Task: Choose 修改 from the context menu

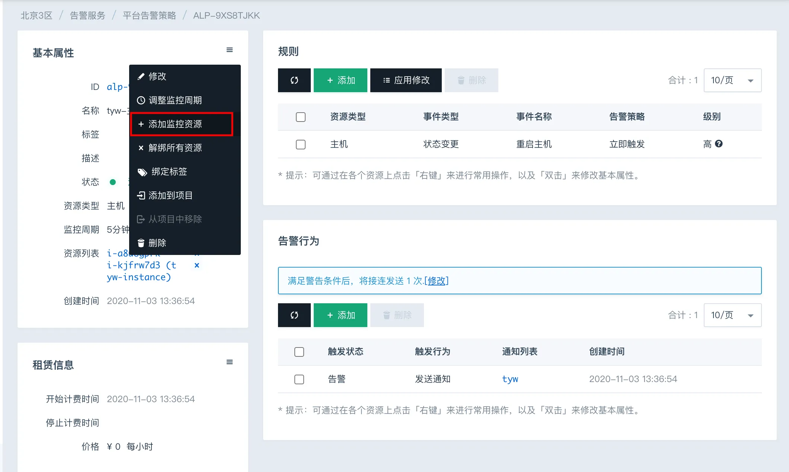Action: [185, 77]
